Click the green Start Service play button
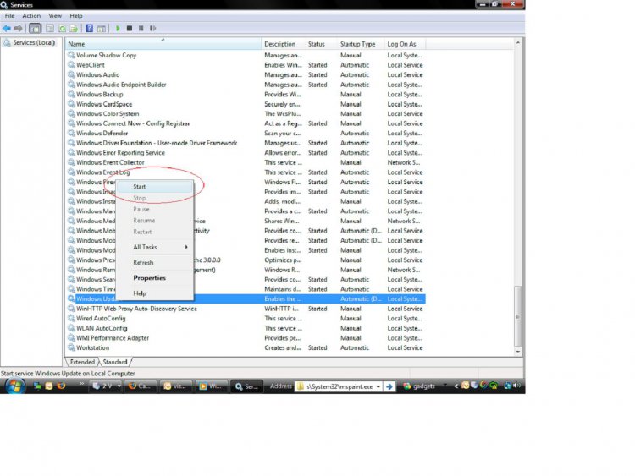Image resolution: width=635 pixels, height=476 pixels. [118, 28]
